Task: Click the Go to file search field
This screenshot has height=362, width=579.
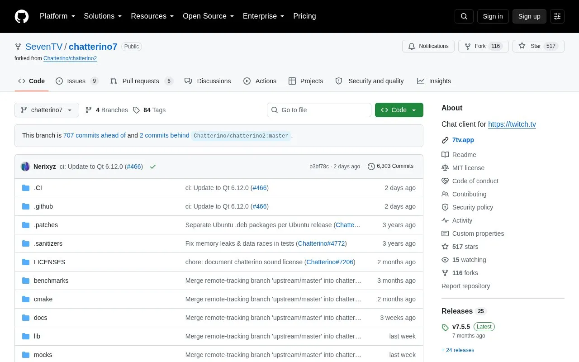Action: pos(319,110)
